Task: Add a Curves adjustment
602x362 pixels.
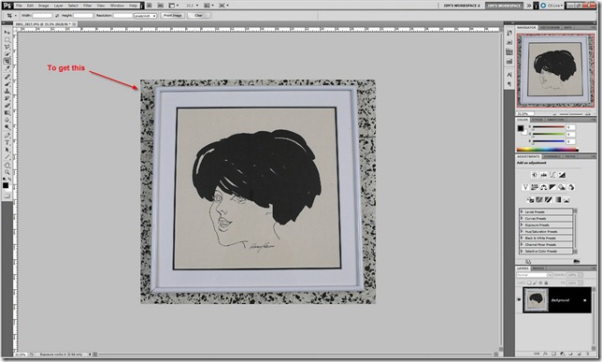Action: (x=552, y=175)
